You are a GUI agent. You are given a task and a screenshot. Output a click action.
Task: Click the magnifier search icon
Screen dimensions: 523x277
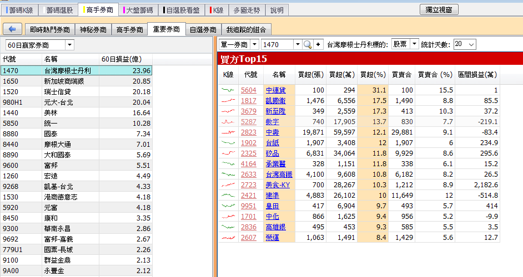click(308, 44)
